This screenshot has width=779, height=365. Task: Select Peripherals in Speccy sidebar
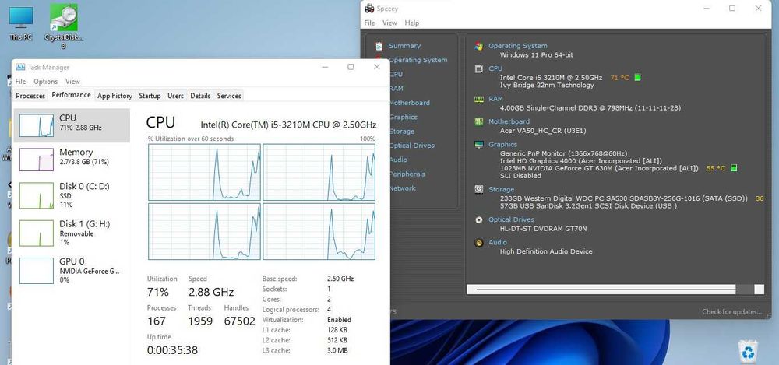pos(407,174)
